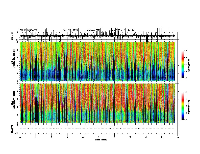The image size is (200, 154).
Task: Click the ch.1 voltage waveform trace
Action: tap(97, 36)
